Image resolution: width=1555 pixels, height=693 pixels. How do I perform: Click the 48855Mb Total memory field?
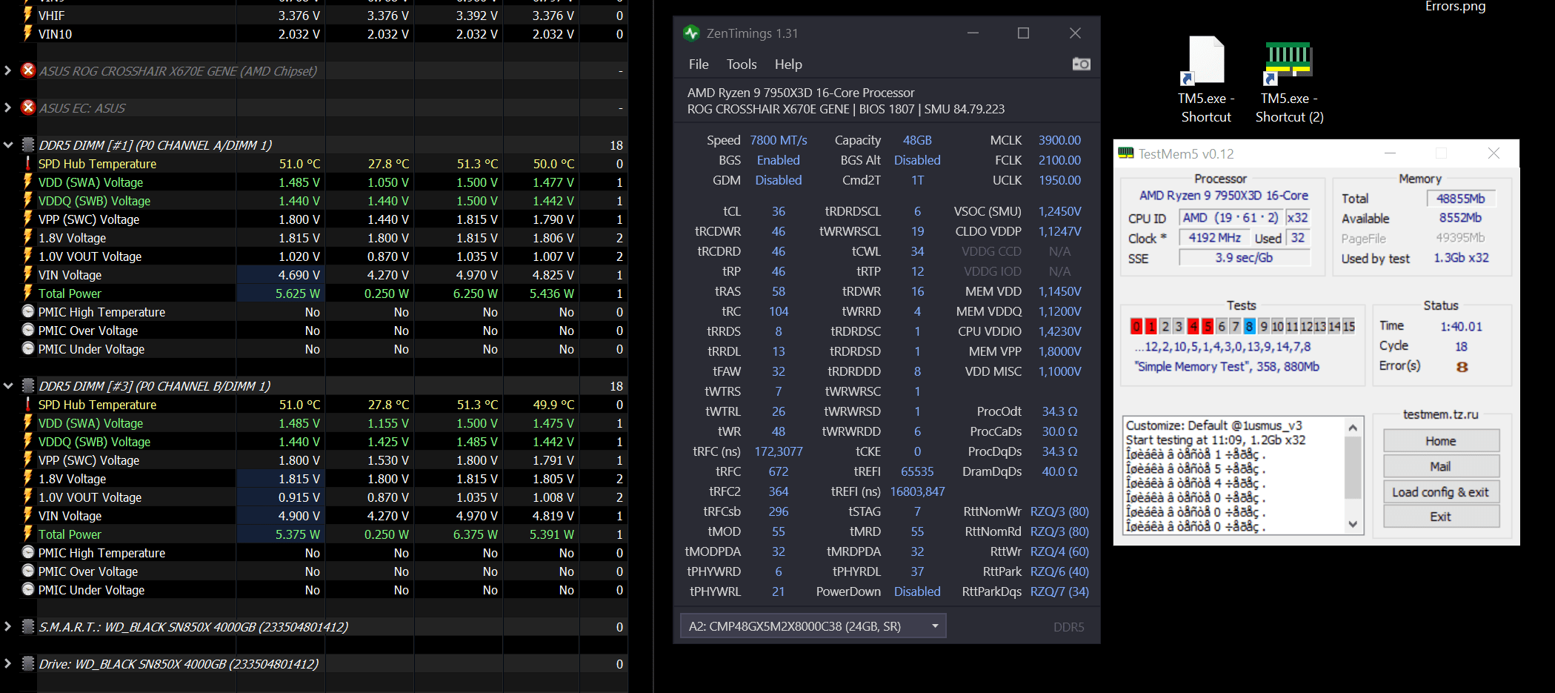pos(1461,199)
